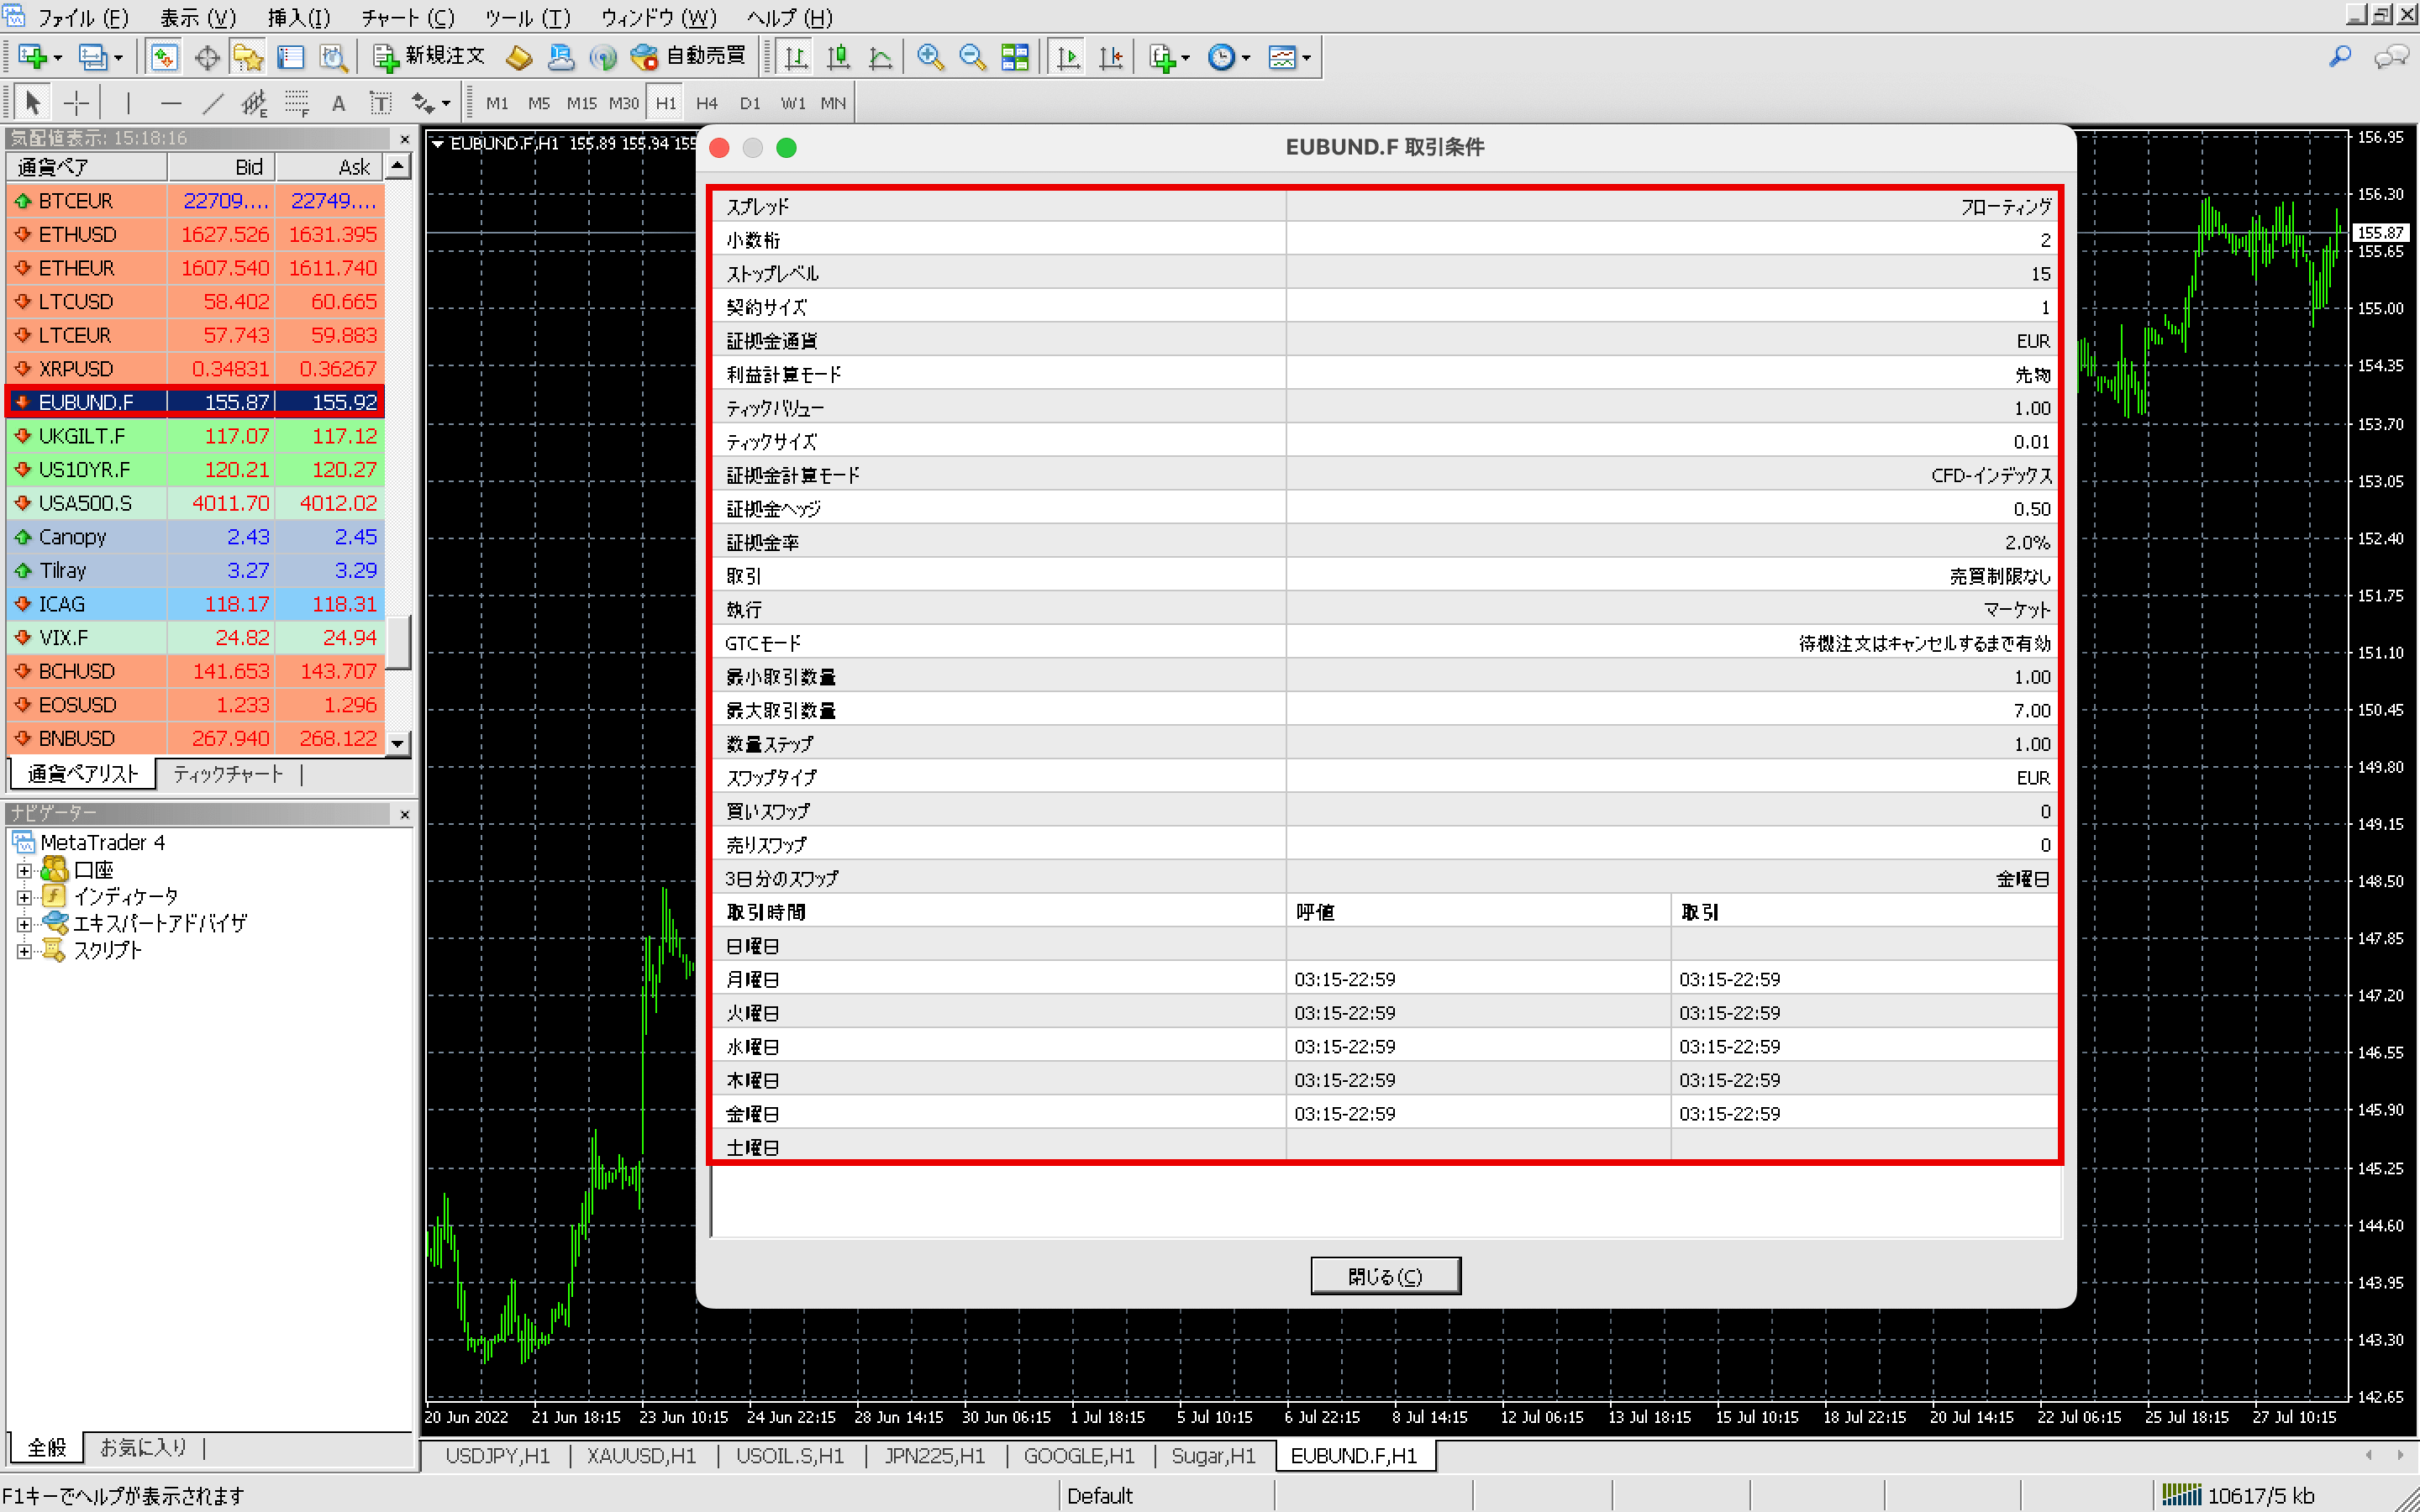Set timeframe to D1
Image resolution: width=2420 pixels, height=1512 pixels.
750,103
